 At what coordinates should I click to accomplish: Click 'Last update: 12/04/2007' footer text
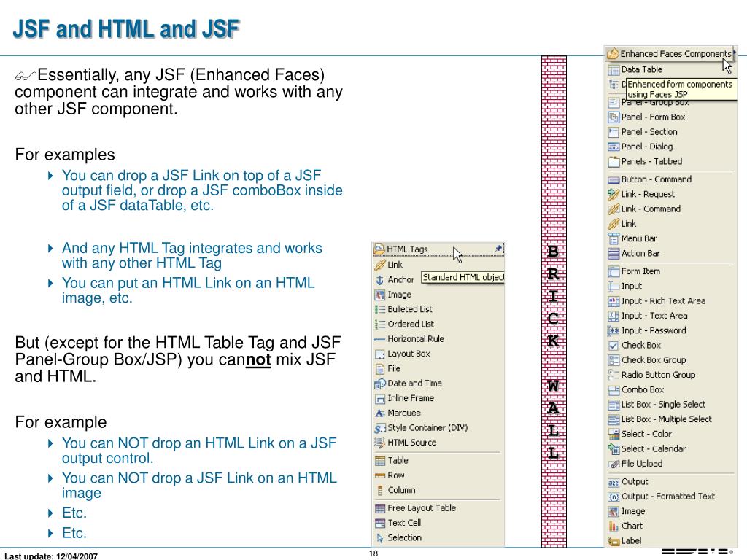51,556
